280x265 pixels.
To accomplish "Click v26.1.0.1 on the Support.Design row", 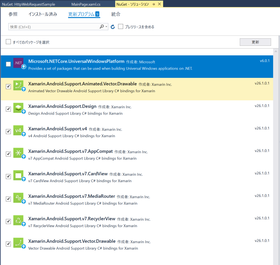I will 262,106.
